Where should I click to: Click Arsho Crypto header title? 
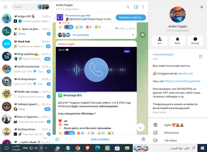pyautogui.click(x=64, y=5)
